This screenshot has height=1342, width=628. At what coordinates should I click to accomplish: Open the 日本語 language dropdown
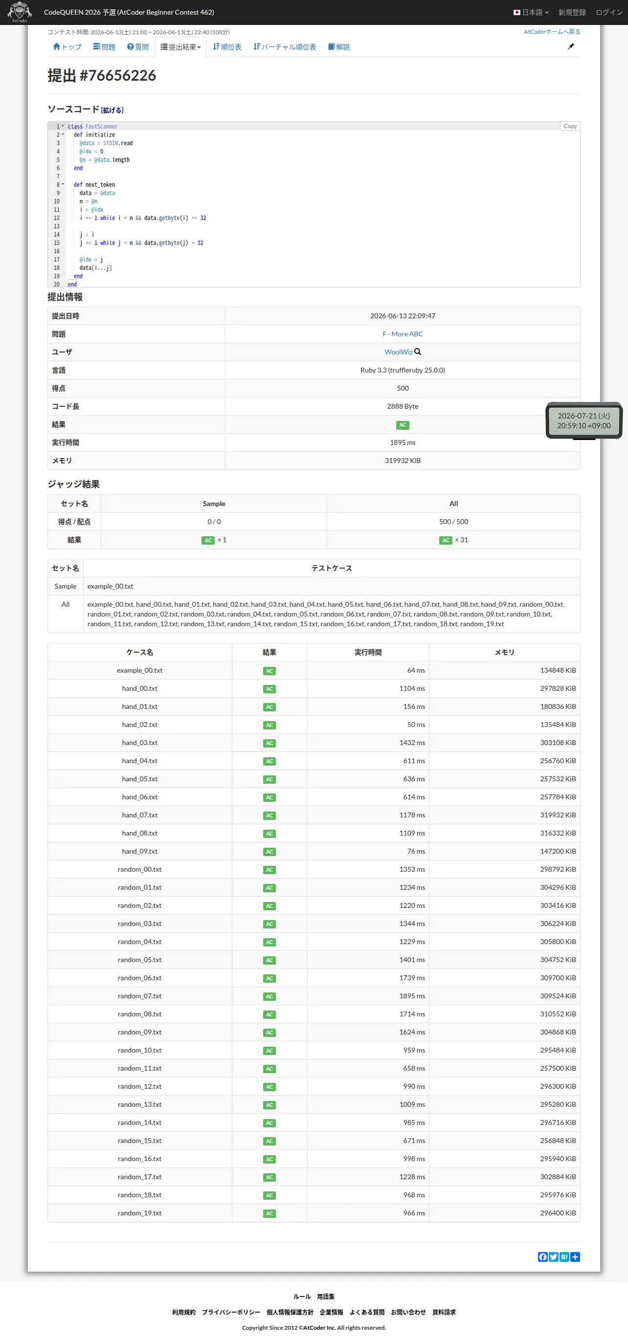pos(531,12)
